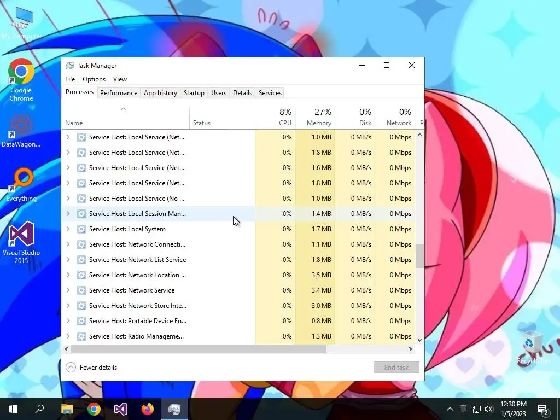Click the Task Manager title bar icon
Image resolution: width=560 pixels, height=420 pixels.
[70, 66]
